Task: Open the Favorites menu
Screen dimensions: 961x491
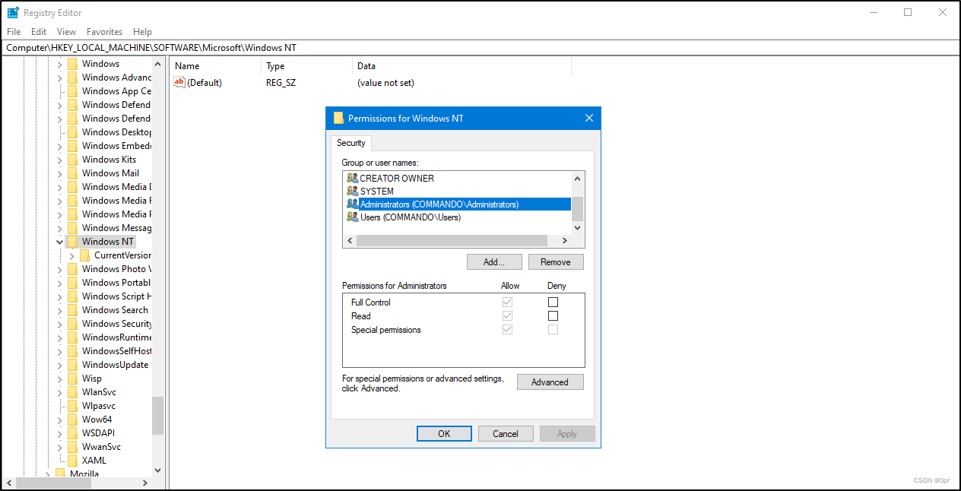Action: tap(105, 32)
